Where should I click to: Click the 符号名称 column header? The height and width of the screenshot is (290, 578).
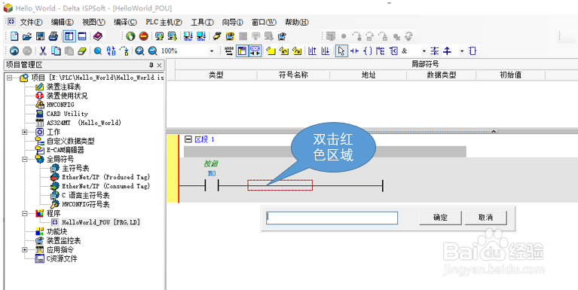pos(293,75)
